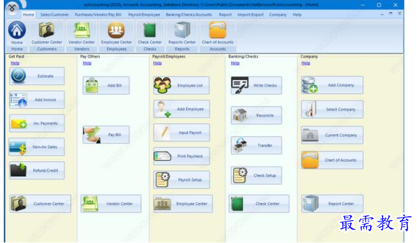
Task: Click Help link under Pay Others
Action: click(87, 63)
